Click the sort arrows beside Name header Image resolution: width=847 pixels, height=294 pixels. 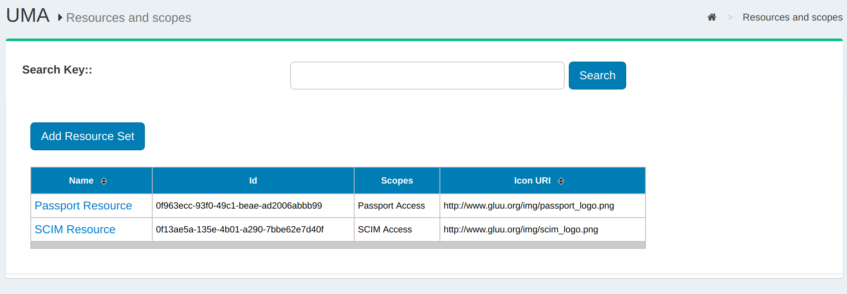[104, 181]
